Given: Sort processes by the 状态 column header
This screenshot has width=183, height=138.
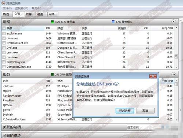Looking at the screenshot, I should coord(84,28).
